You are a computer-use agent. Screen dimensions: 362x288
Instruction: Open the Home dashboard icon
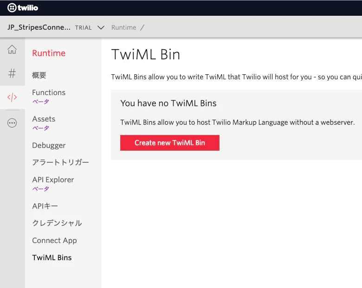click(x=12, y=49)
